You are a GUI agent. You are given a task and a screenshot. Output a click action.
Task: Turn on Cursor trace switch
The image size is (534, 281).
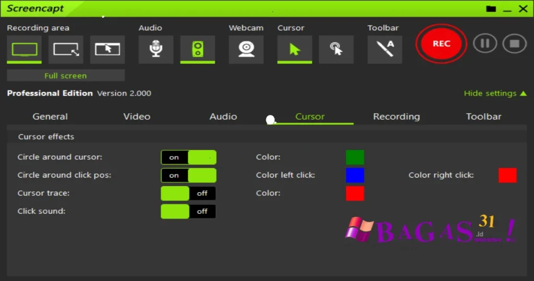point(188,193)
